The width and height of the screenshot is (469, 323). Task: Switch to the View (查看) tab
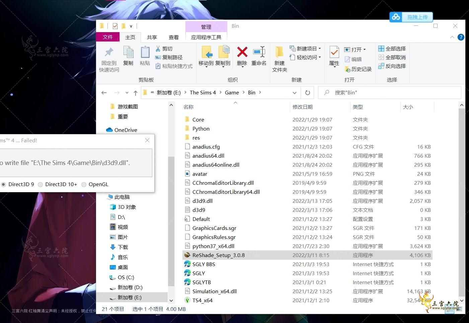(x=173, y=37)
